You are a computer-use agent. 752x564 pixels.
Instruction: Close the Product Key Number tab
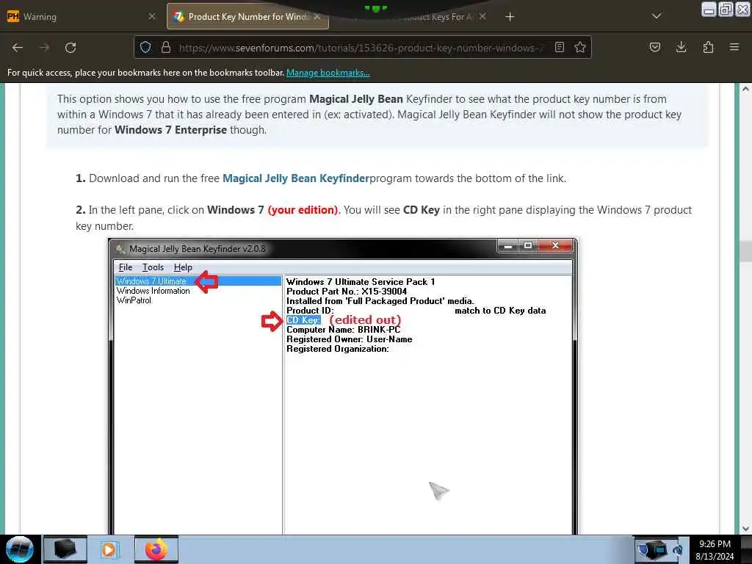pyautogui.click(x=317, y=17)
